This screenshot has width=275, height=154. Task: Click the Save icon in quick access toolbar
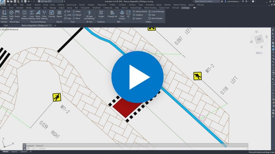(x=15, y=1)
